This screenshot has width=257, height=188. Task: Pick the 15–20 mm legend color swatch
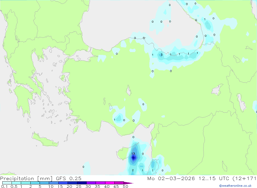(63, 183)
